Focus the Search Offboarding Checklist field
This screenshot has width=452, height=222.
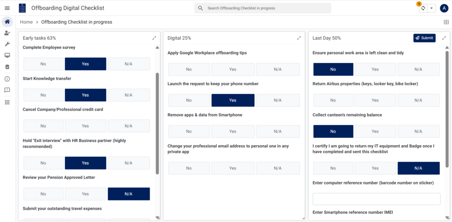(x=263, y=8)
